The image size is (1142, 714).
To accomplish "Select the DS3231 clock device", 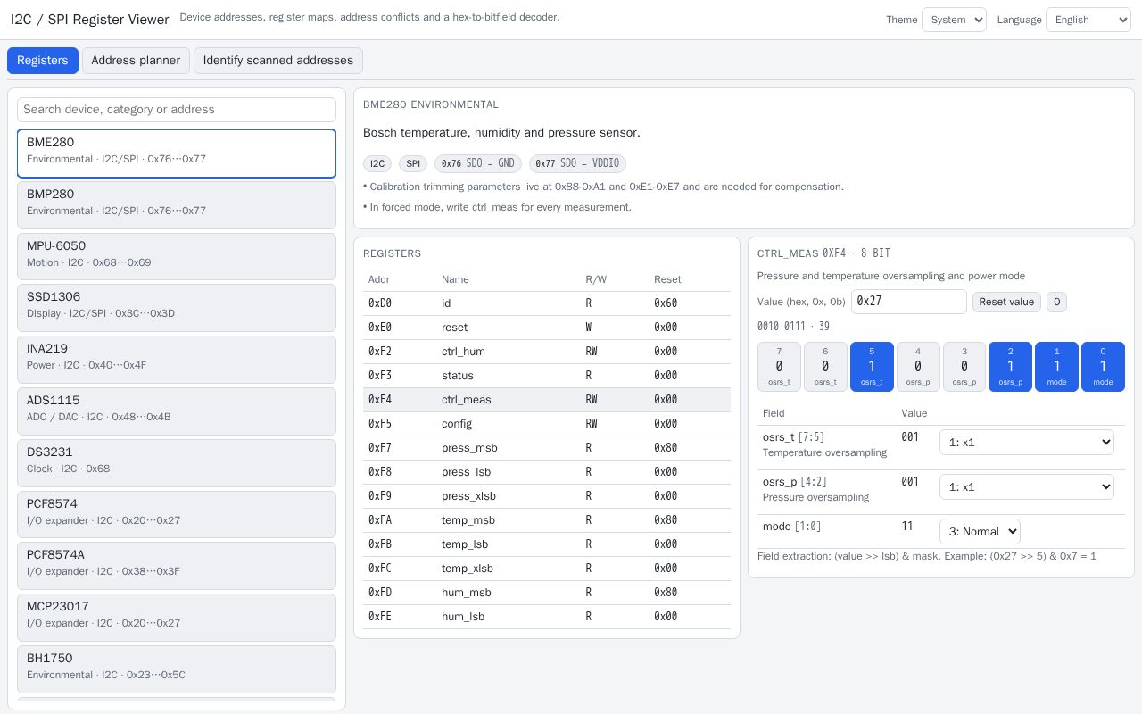I will point(177,463).
